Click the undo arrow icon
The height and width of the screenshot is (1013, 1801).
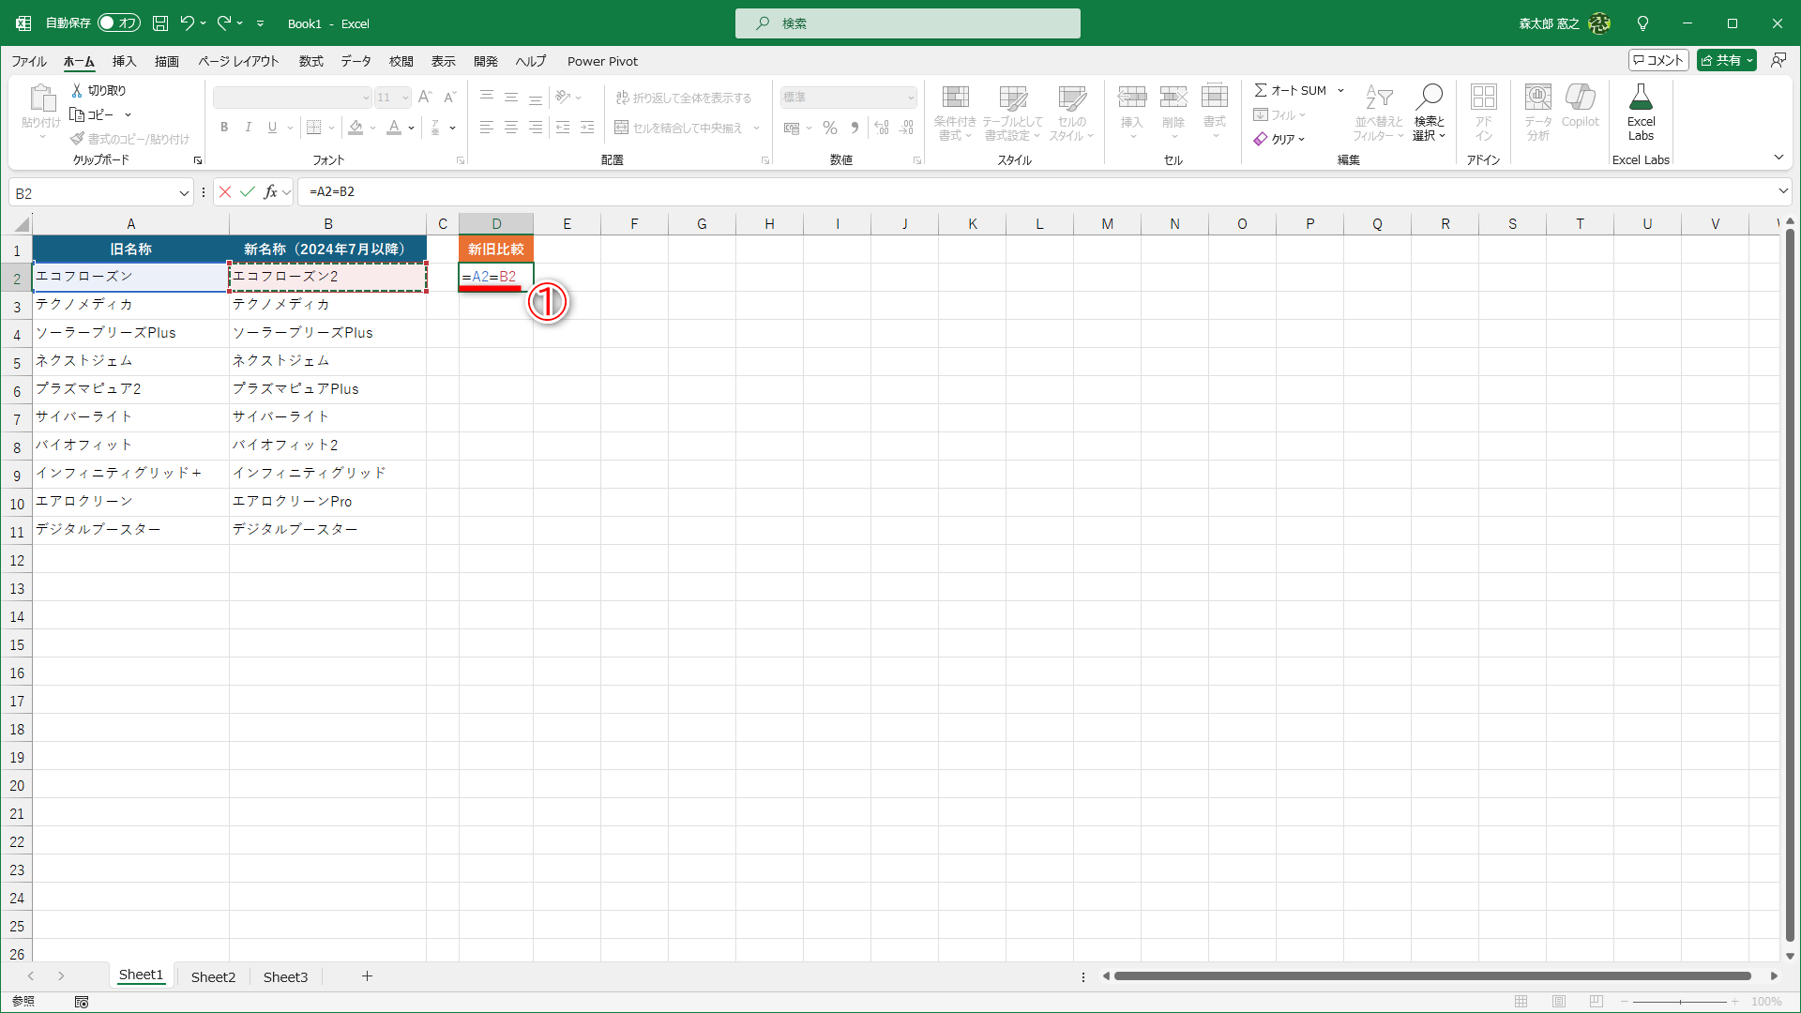(x=187, y=23)
